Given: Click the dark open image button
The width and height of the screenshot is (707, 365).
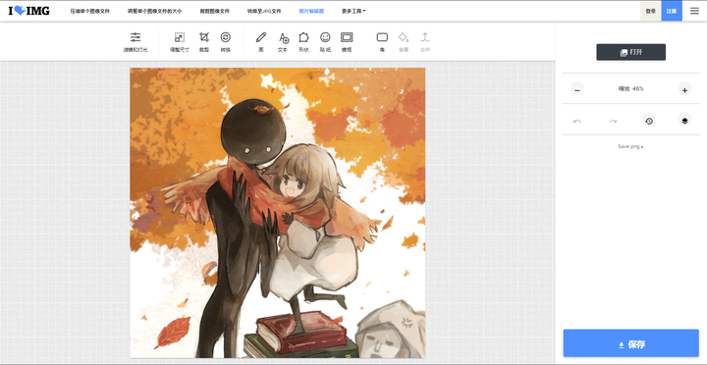Looking at the screenshot, I should pos(630,52).
